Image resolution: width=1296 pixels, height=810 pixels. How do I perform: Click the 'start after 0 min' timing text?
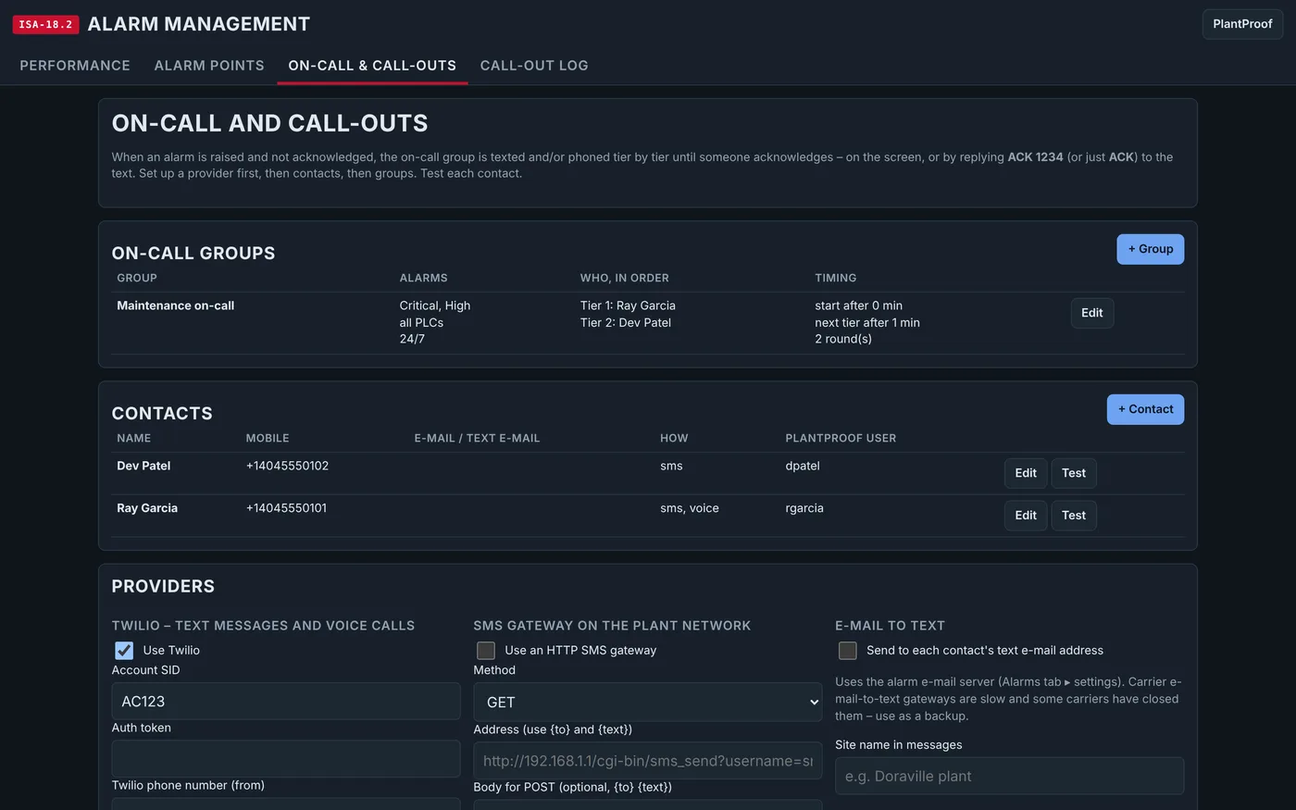coord(859,305)
